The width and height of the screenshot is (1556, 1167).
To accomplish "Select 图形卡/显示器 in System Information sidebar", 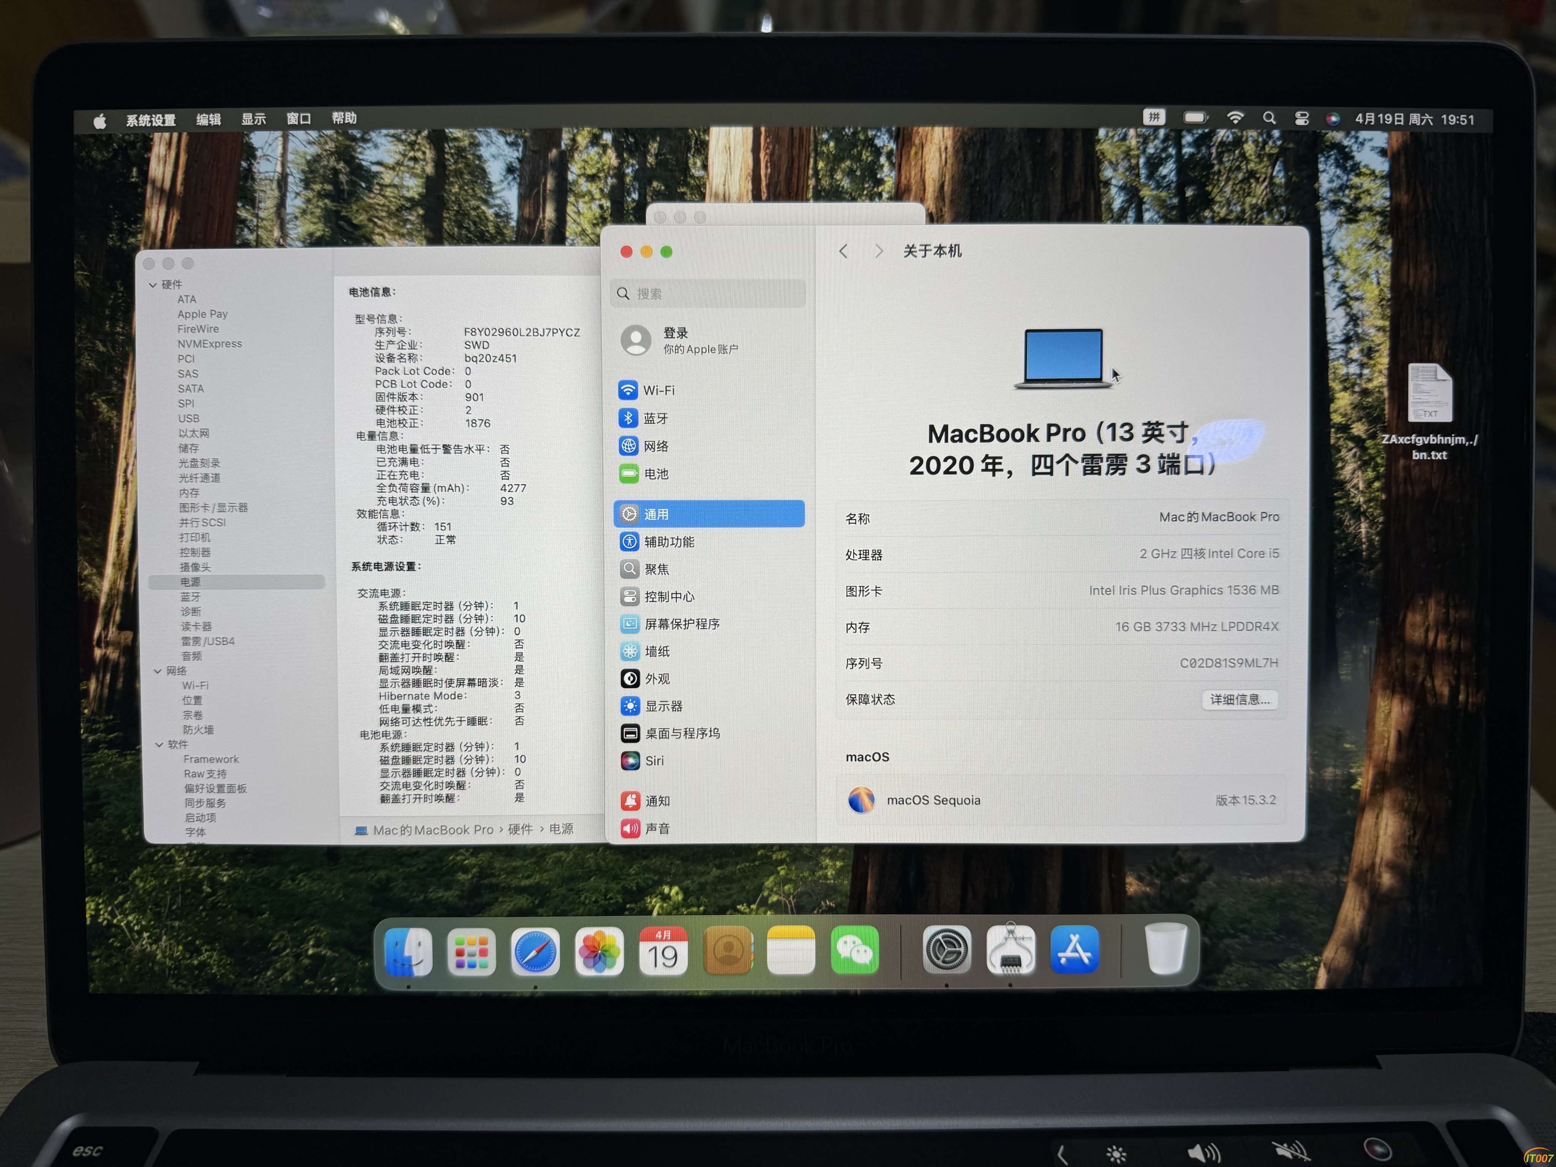I will 213,507.
